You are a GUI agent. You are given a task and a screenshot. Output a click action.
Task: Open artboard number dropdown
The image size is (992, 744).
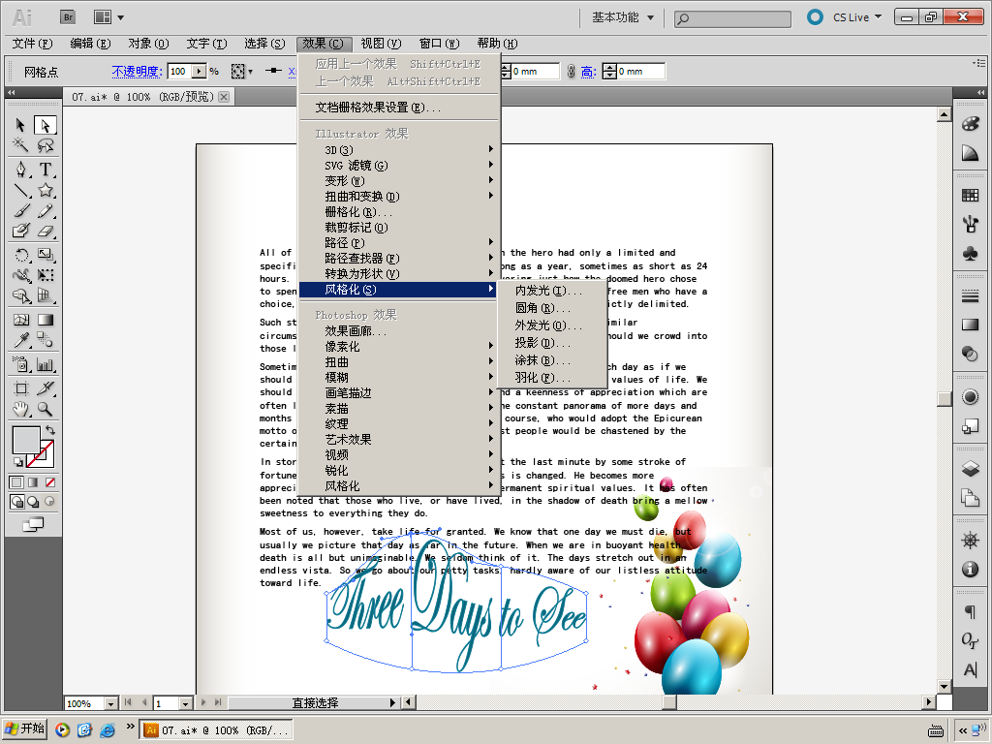185,703
